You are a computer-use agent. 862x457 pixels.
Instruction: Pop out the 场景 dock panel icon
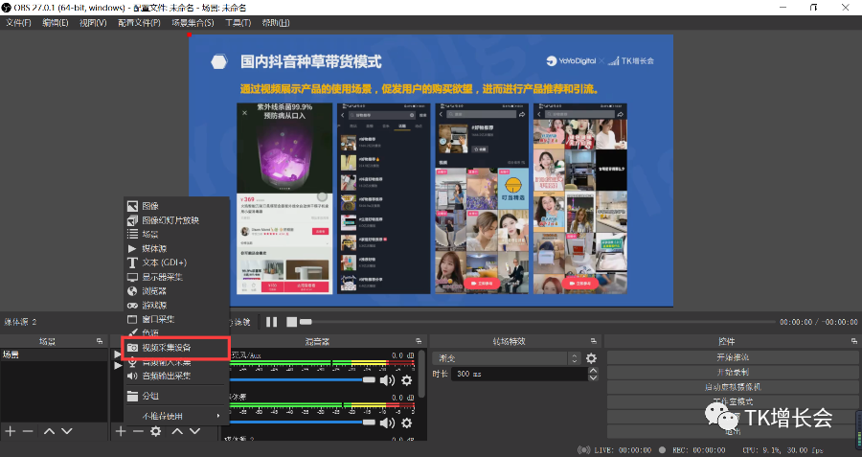[100, 341]
